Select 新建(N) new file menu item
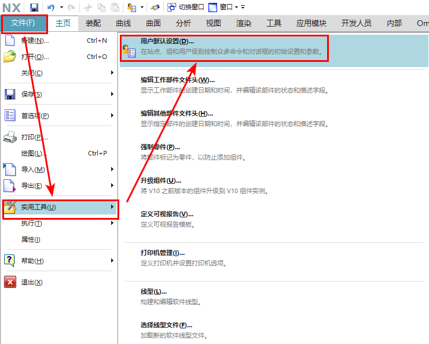The height and width of the screenshot is (344, 429). pyautogui.click(x=59, y=40)
